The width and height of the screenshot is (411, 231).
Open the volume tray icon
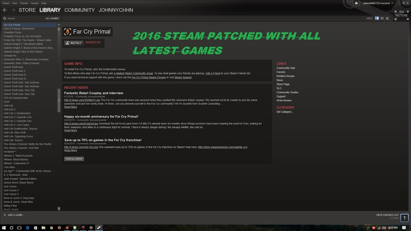384,228
